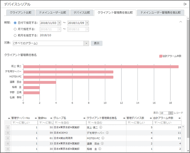190x153 pixels.
Task: Select 前月を指定する radio button
Action: click(15, 35)
